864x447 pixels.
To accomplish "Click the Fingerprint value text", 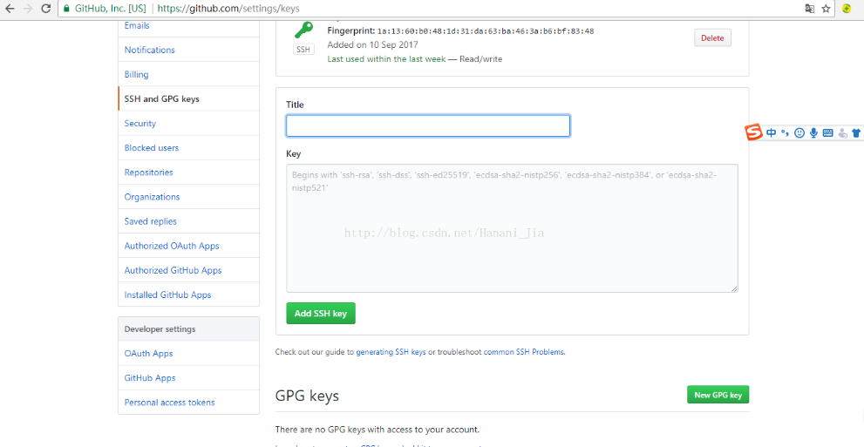I will [486, 30].
